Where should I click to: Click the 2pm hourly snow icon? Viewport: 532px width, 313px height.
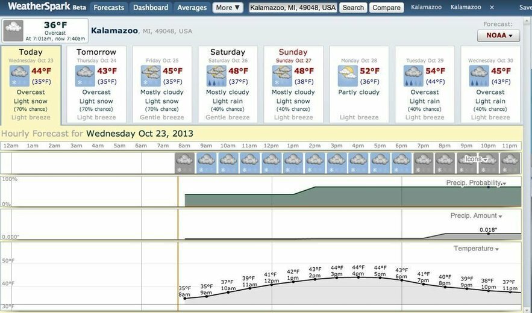(x=315, y=163)
